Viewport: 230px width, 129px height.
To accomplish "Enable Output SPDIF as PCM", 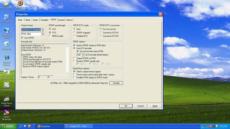I will pyautogui.click(x=74, y=58).
